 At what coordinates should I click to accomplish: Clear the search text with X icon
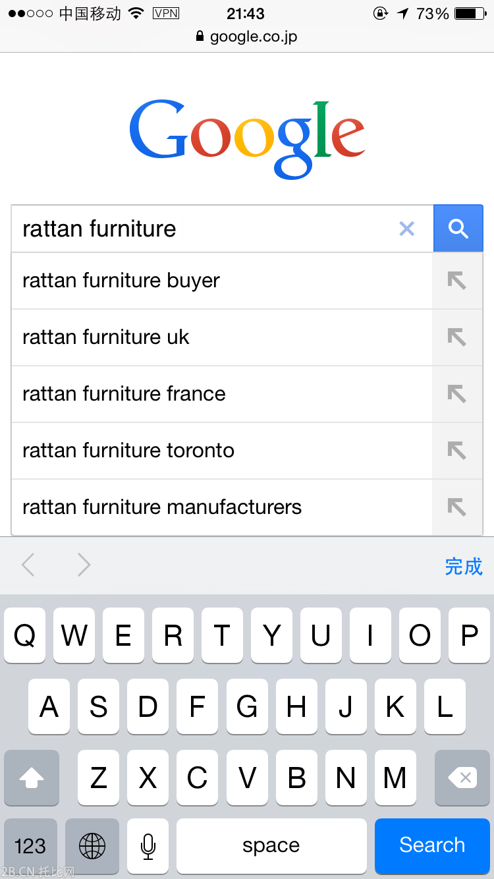[407, 229]
